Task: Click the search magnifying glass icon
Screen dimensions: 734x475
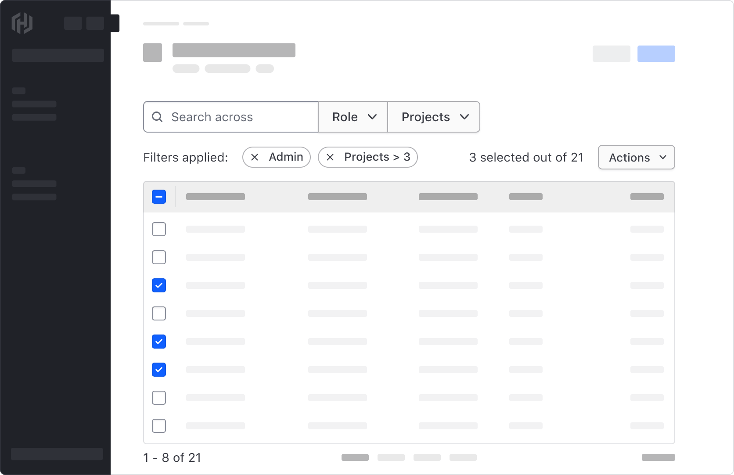Action: 157,117
